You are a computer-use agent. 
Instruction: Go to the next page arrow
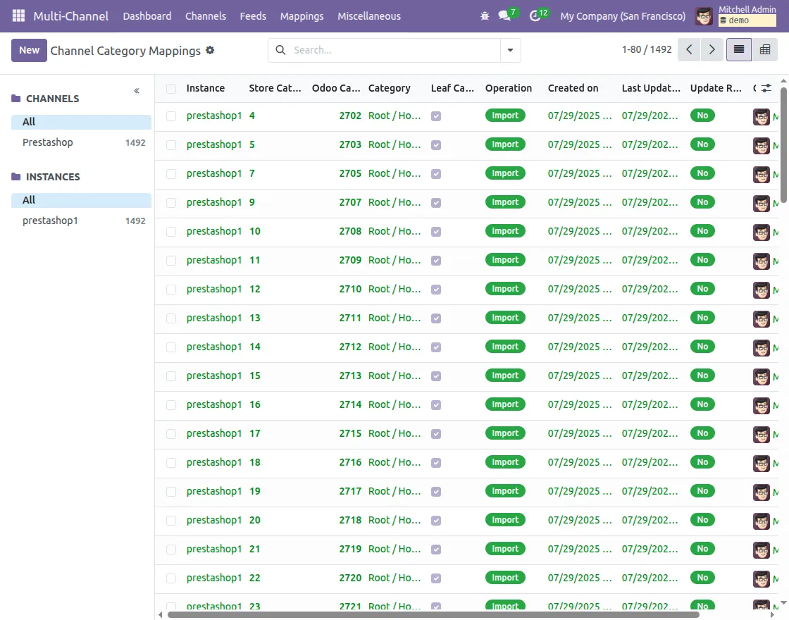pyautogui.click(x=712, y=50)
